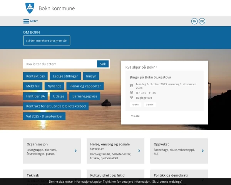Open the Barnehageplass shortcut
231x185 pixels.
tap(85, 96)
